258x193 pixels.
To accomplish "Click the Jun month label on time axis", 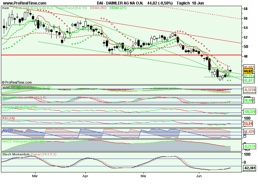I will pos(199,176).
